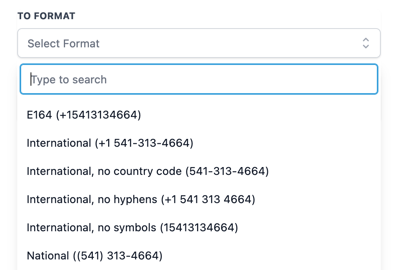
Task: Click the TO FORMAT field label
Action: (46, 16)
